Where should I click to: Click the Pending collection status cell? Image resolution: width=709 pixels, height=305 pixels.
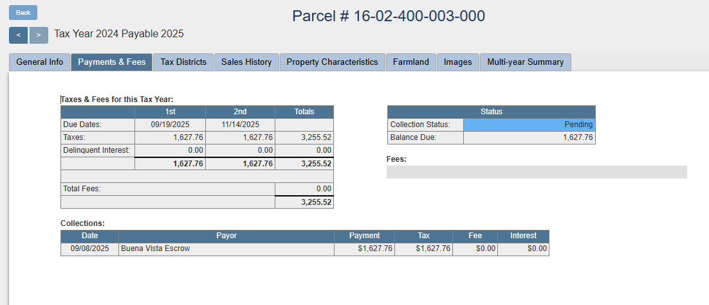click(x=529, y=125)
